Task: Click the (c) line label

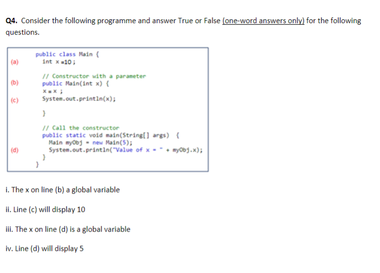Action: click(14, 100)
